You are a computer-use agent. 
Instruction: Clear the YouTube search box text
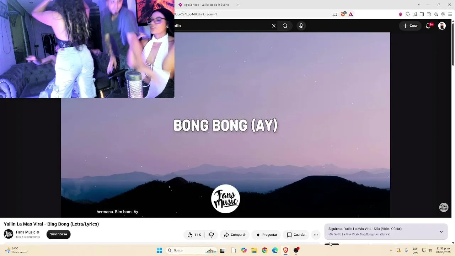[274, 26]
